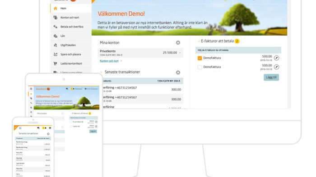This screenshot has width=316, height=177.
Task: Click the Välj de E-fakturor du vill betala bar
Action: pos(238,50)
